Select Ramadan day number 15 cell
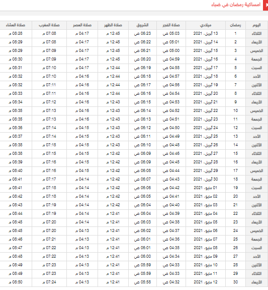The image size is (268, 290). pyautogui.click(x=235, y=154)
